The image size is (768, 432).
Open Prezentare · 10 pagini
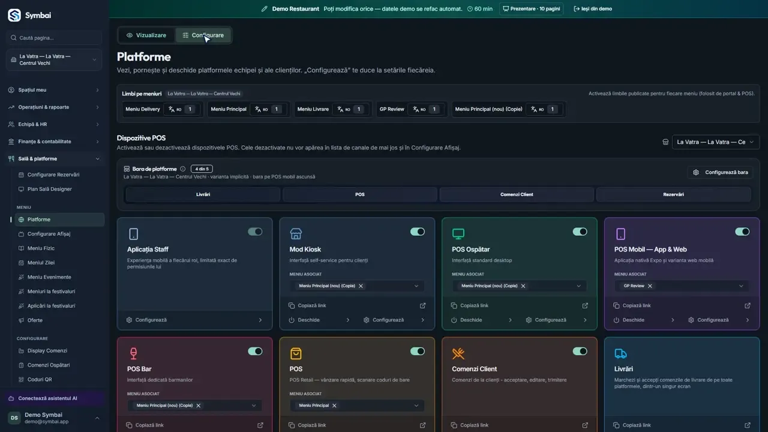tap(531, 9)
